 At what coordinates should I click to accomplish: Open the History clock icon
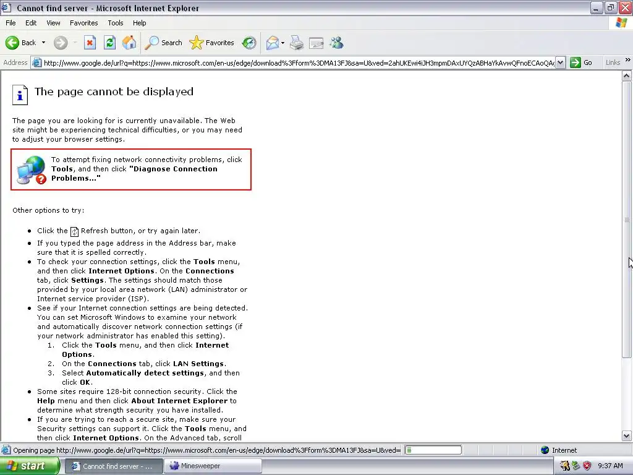[x=249, y=43]
